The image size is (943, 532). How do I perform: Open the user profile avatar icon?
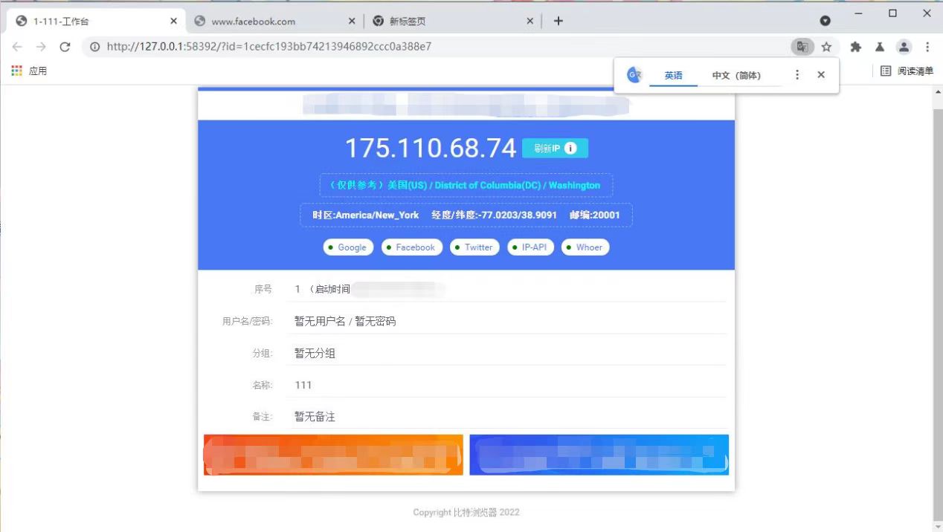(x=904, y=47)
